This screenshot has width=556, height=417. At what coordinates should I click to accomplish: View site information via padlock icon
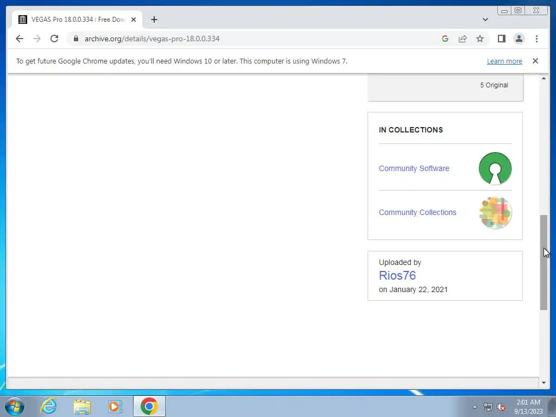click(x=76, y=39)
